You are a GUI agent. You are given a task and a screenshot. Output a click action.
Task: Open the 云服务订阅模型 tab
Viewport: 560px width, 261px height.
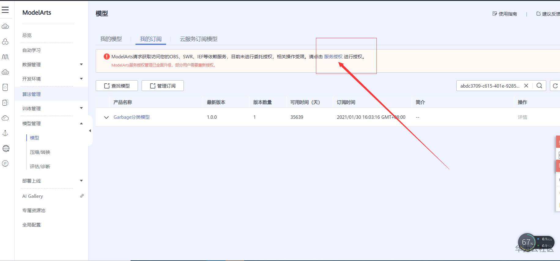pos(199,39)
